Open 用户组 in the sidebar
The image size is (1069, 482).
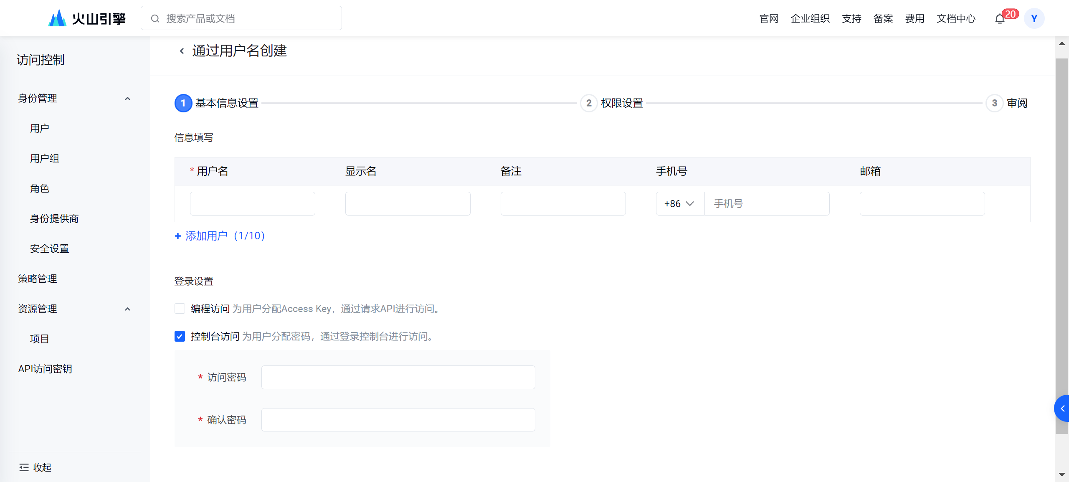click(45, 158)
